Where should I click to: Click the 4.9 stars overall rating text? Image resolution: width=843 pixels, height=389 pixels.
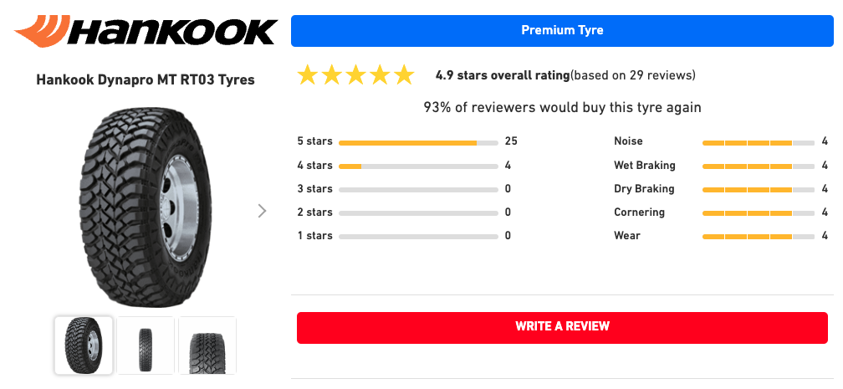click(502, 75)
